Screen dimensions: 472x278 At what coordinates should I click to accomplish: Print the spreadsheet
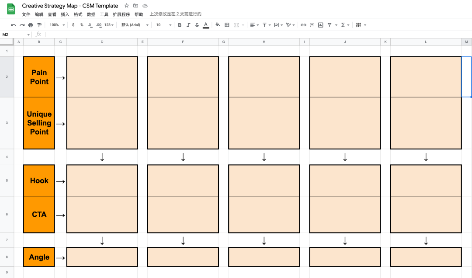click(31, 25)
